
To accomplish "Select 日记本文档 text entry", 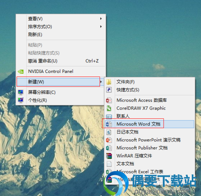I will click(127, 132).
